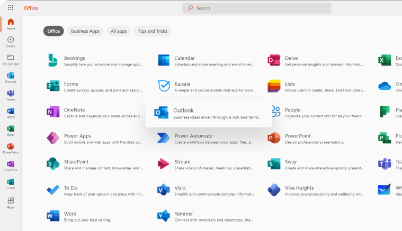
Task: Open My Content in the sidebar
Action: click(x=11, y=60)
